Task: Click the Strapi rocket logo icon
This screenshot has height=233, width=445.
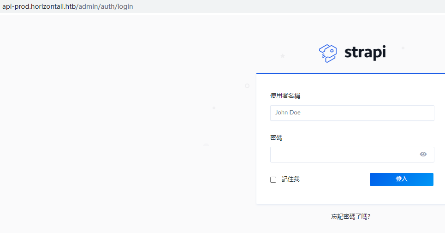Action: point(328,54)
